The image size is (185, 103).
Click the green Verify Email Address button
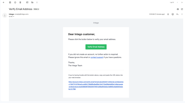(96, 47)
